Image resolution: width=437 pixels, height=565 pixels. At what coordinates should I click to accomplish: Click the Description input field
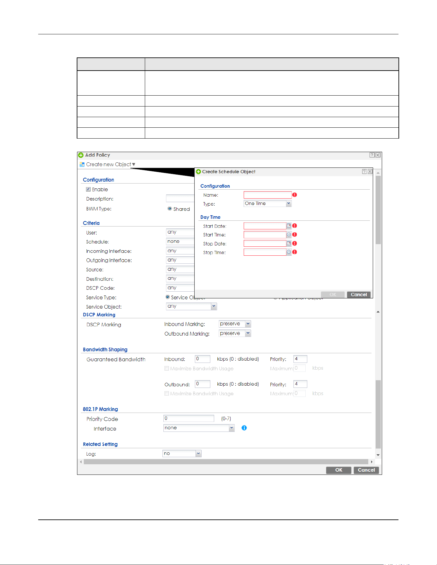(x=180, y=199)
